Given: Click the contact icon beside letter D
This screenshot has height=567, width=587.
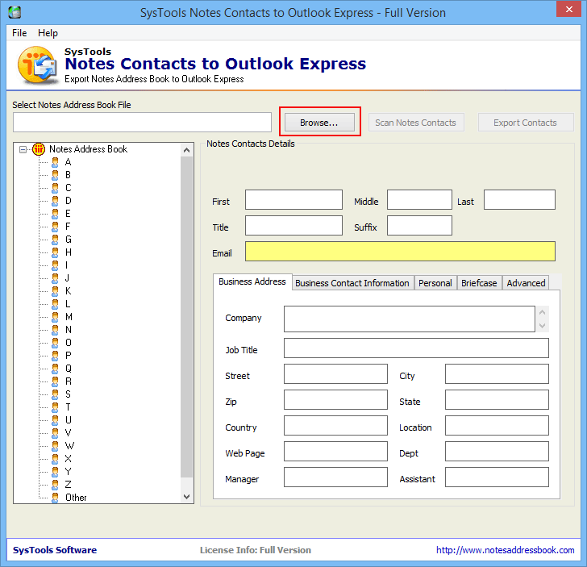Looking at the screenshot, I should (55, 201).
